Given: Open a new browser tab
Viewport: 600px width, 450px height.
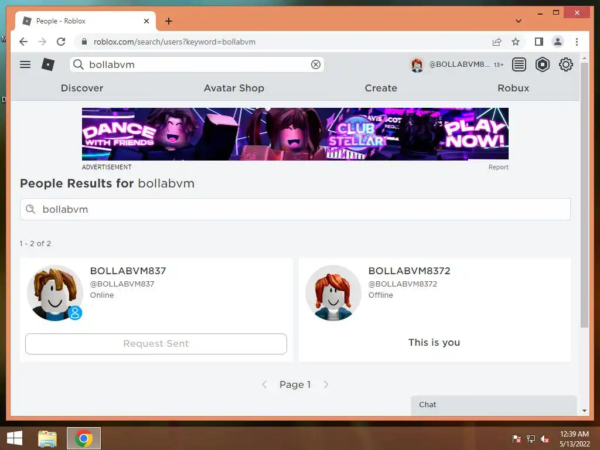Looking at the screenshot, I should 169,21.
